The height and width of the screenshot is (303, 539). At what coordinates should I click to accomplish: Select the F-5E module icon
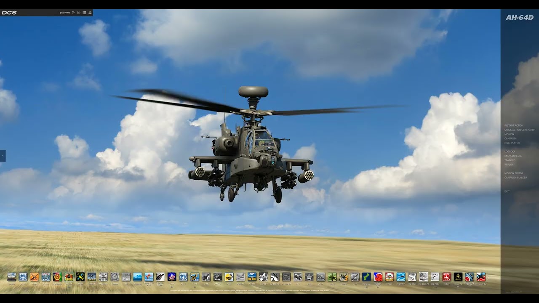pyautogui.click(x=206, y=276)
